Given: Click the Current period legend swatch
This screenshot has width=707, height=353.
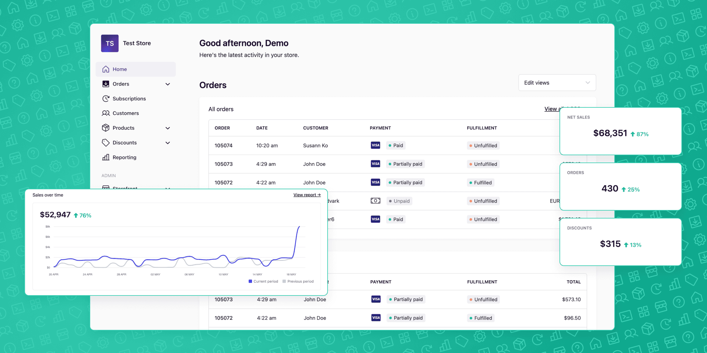Looking at the screenshot, I should coord(250,281).
